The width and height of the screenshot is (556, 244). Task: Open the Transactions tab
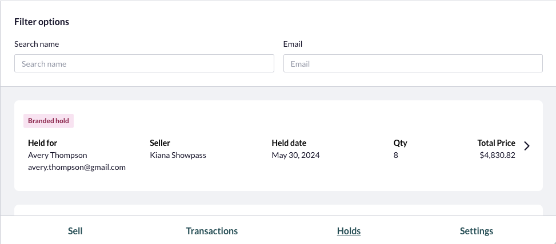pos(211,231)
